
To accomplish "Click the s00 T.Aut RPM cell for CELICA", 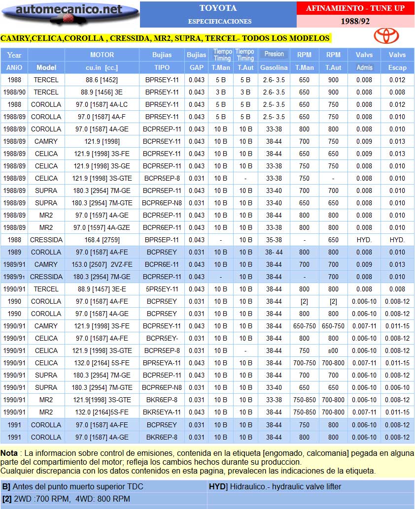I will (x=333, y=350).
